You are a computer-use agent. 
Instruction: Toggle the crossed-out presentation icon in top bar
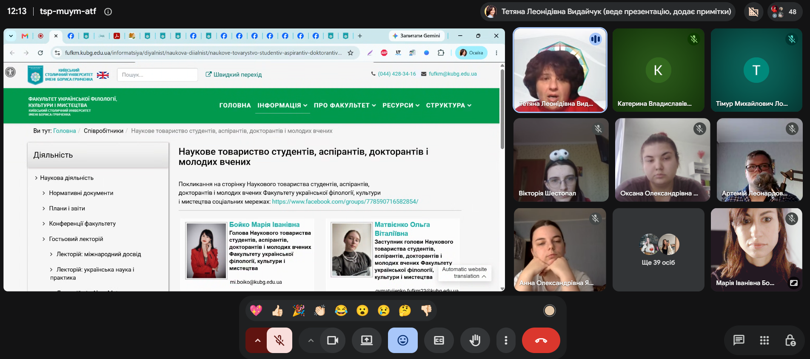pos(753,12)
